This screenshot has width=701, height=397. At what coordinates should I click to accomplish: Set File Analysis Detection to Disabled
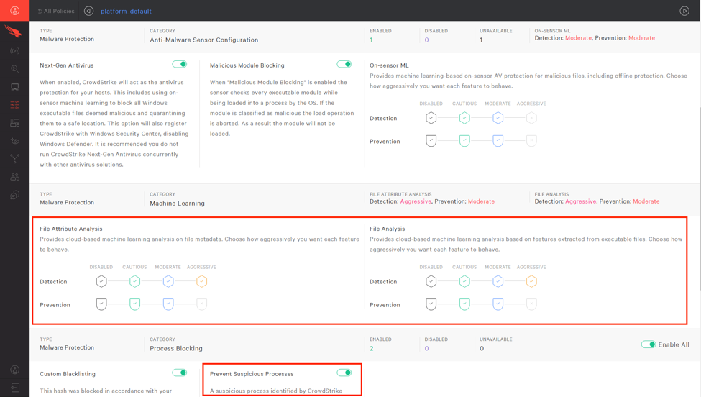point(431,282)
